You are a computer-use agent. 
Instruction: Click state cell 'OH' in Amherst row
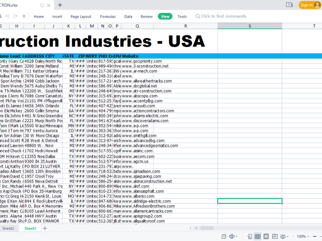tap(69, 211)
